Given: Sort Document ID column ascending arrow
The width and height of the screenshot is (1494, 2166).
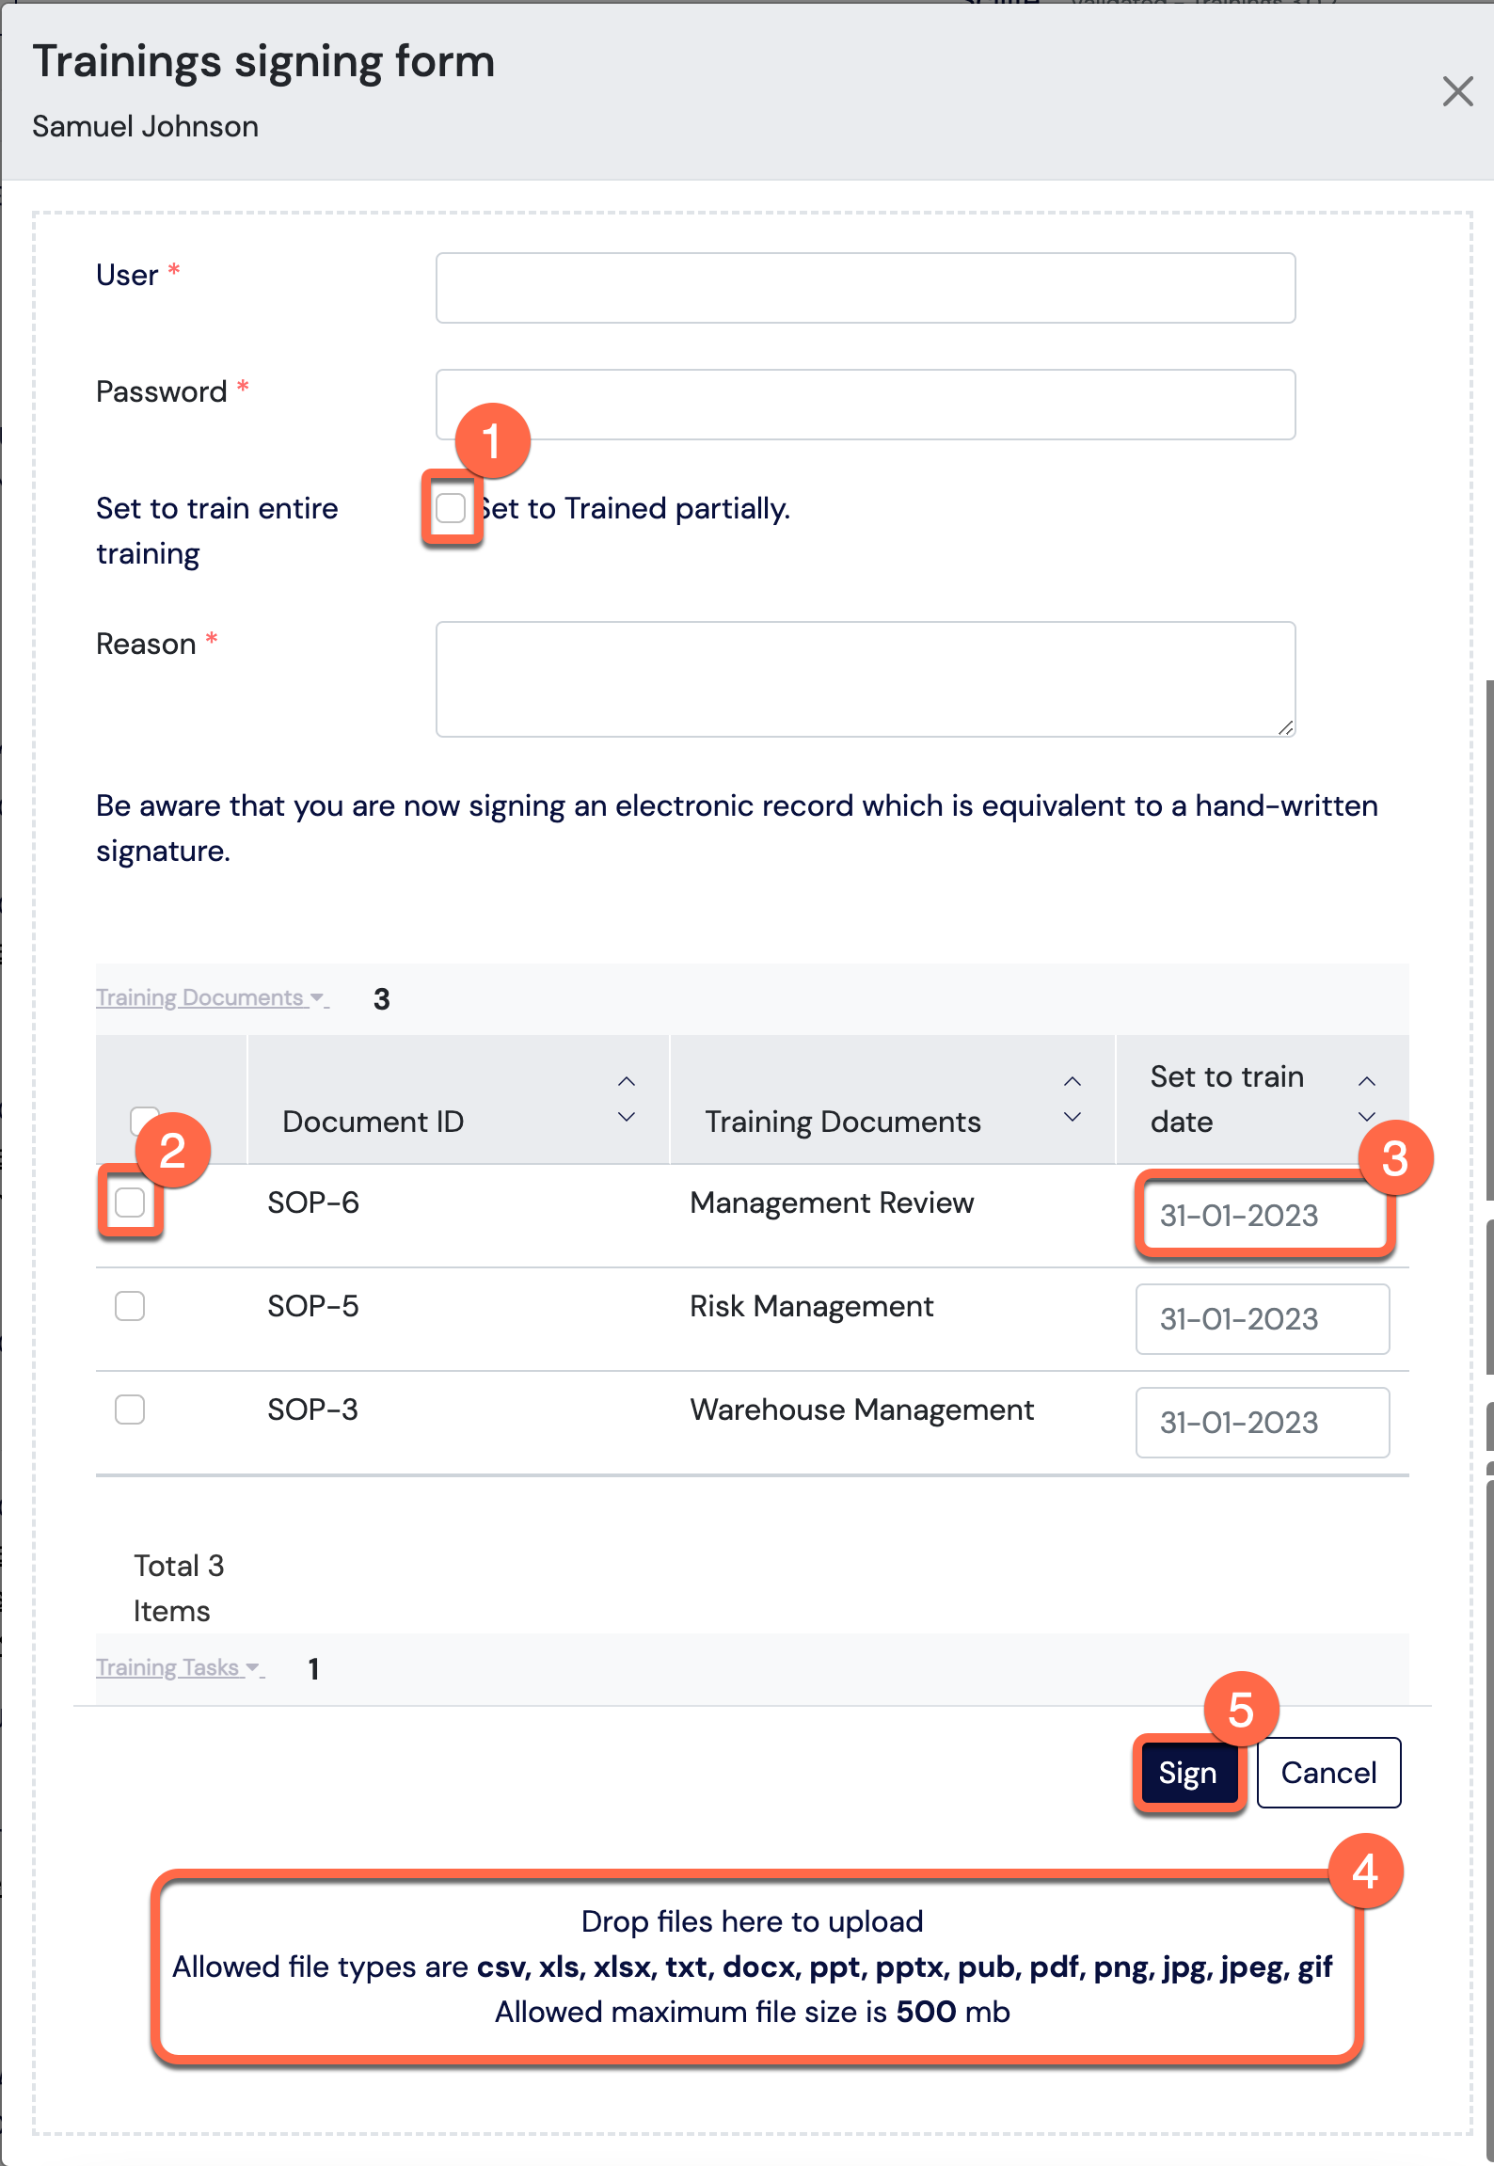Looking at the screenshot, I should coord(627,1081).
